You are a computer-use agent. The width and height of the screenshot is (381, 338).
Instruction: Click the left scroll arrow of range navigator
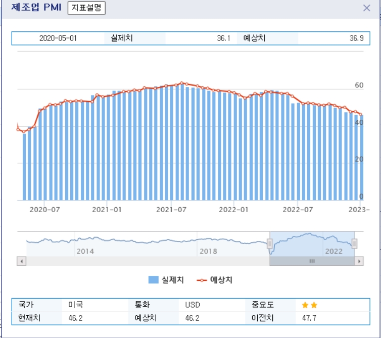point(22,261)
